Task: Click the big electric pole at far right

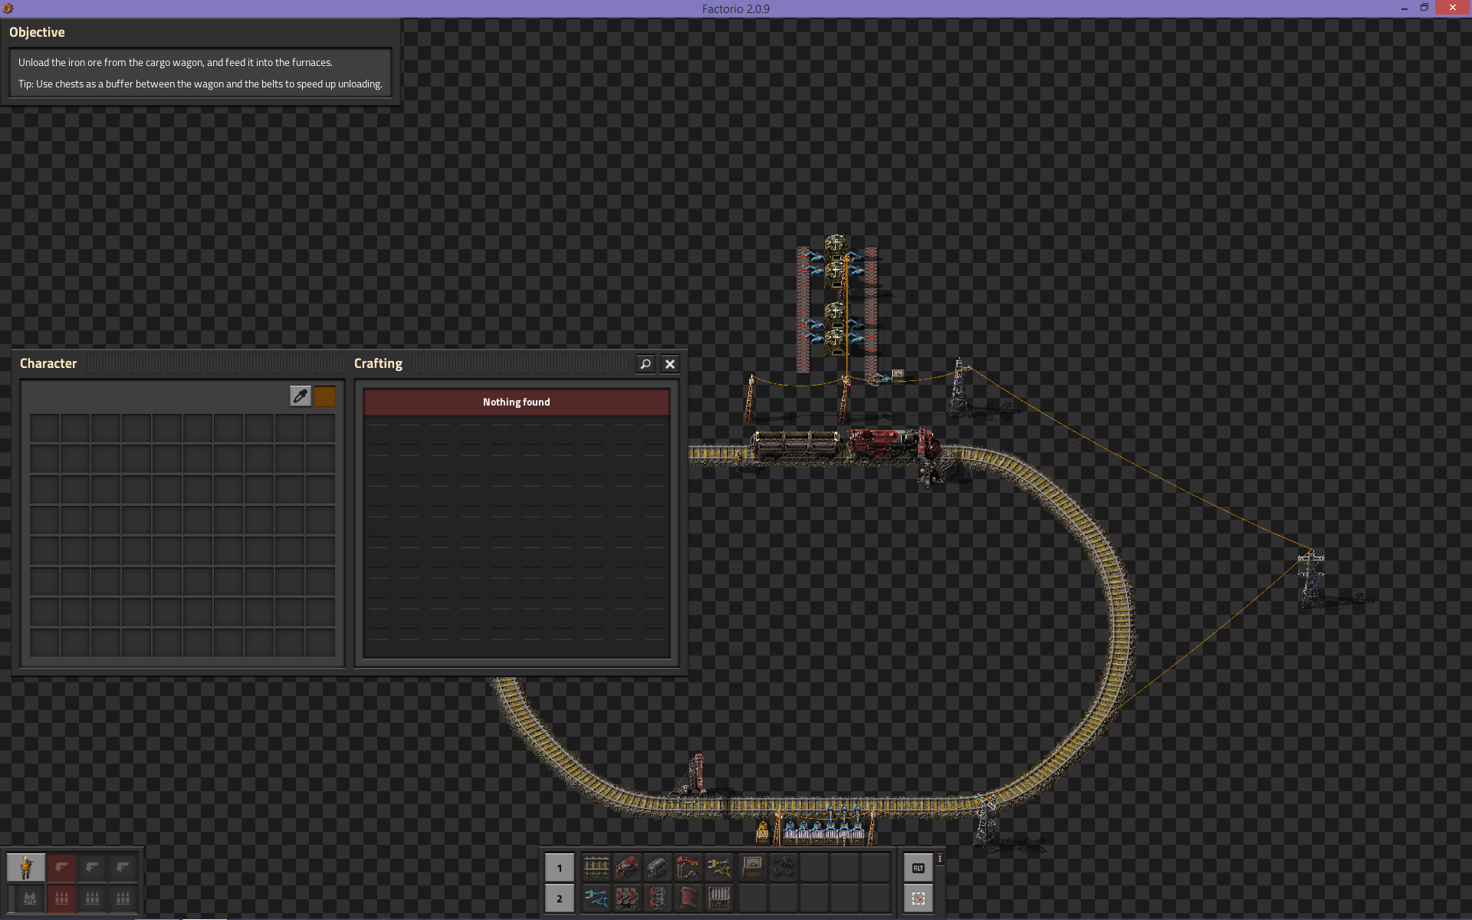Action: [1311, 579]
